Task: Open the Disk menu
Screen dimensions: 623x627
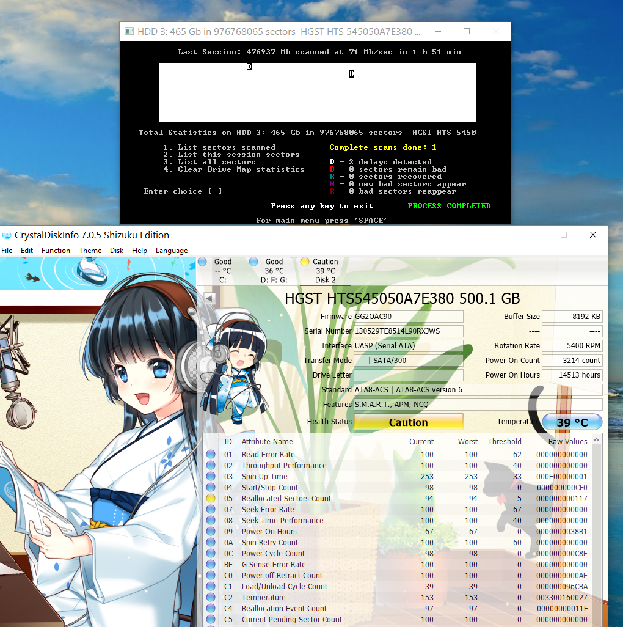Action: point(117,251)
